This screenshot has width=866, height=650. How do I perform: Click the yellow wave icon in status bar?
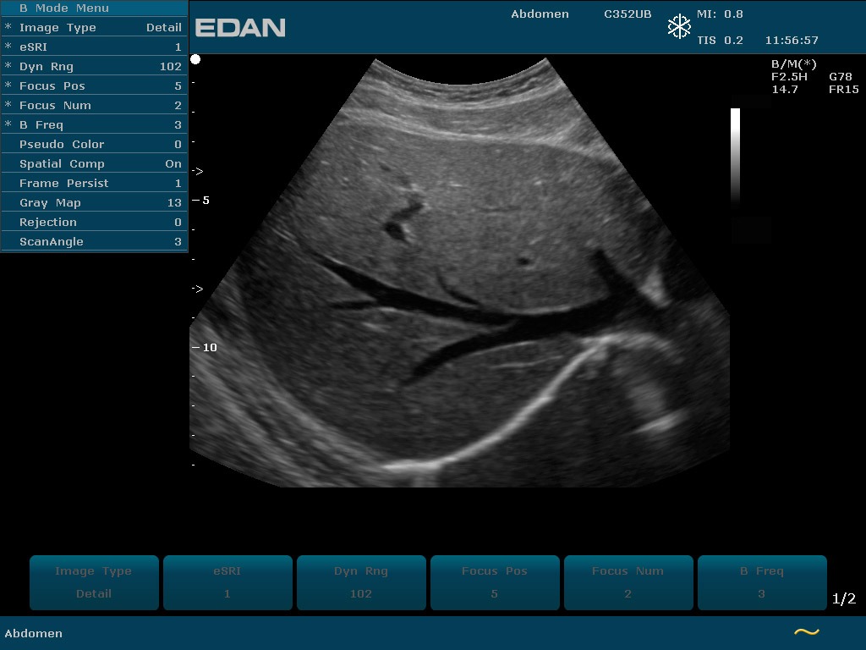[806, 632]
